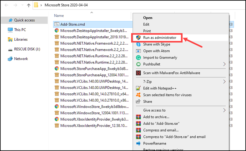Open This PC in sidebar
The image size is (246, 151).
pyautogui.click(x=20, y=30)
